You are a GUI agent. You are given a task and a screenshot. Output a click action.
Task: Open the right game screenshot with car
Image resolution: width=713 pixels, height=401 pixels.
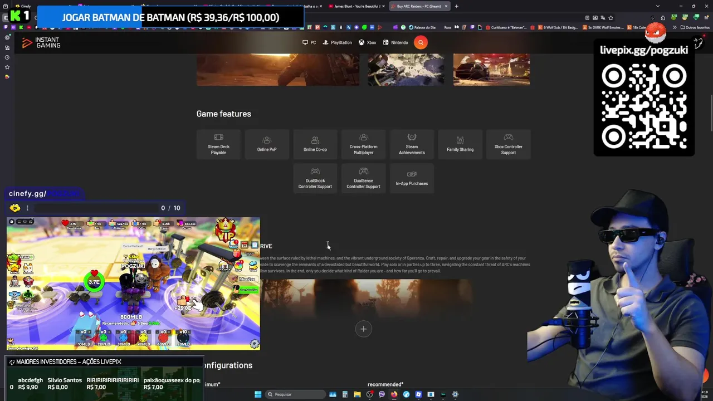[x=491, y=70]
